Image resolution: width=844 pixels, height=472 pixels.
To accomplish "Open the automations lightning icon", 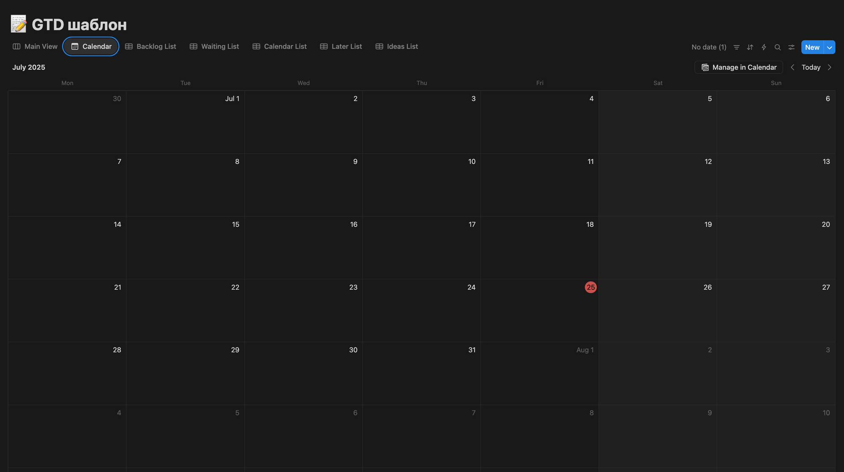I will tap(764, 47).
